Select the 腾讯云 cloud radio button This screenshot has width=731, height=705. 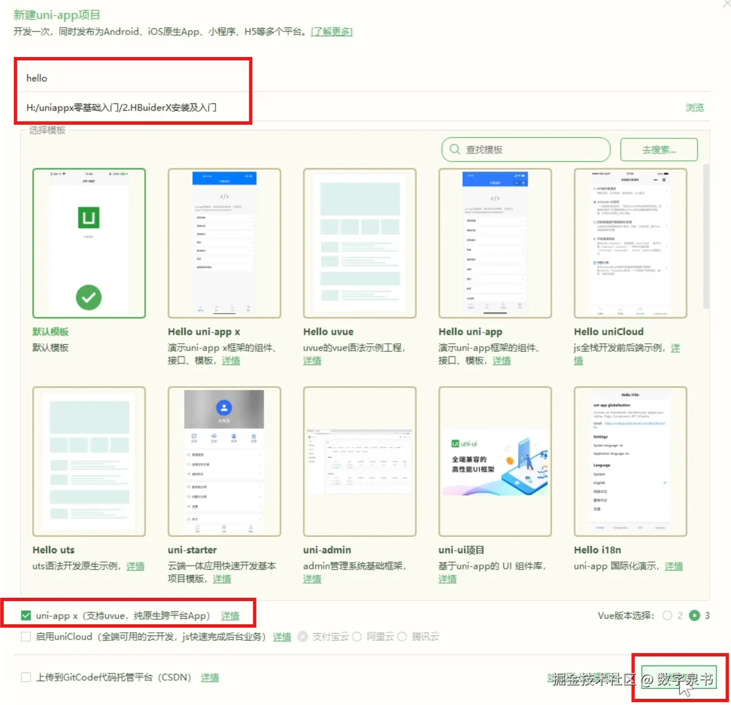point(402,636)
